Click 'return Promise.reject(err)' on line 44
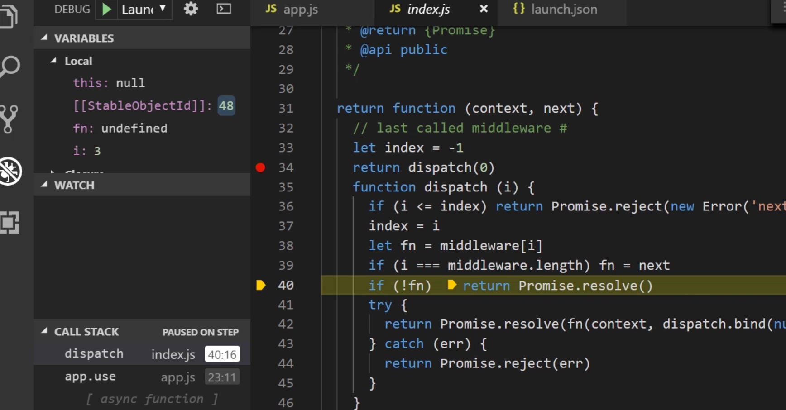786x410 pixels. 487,363
